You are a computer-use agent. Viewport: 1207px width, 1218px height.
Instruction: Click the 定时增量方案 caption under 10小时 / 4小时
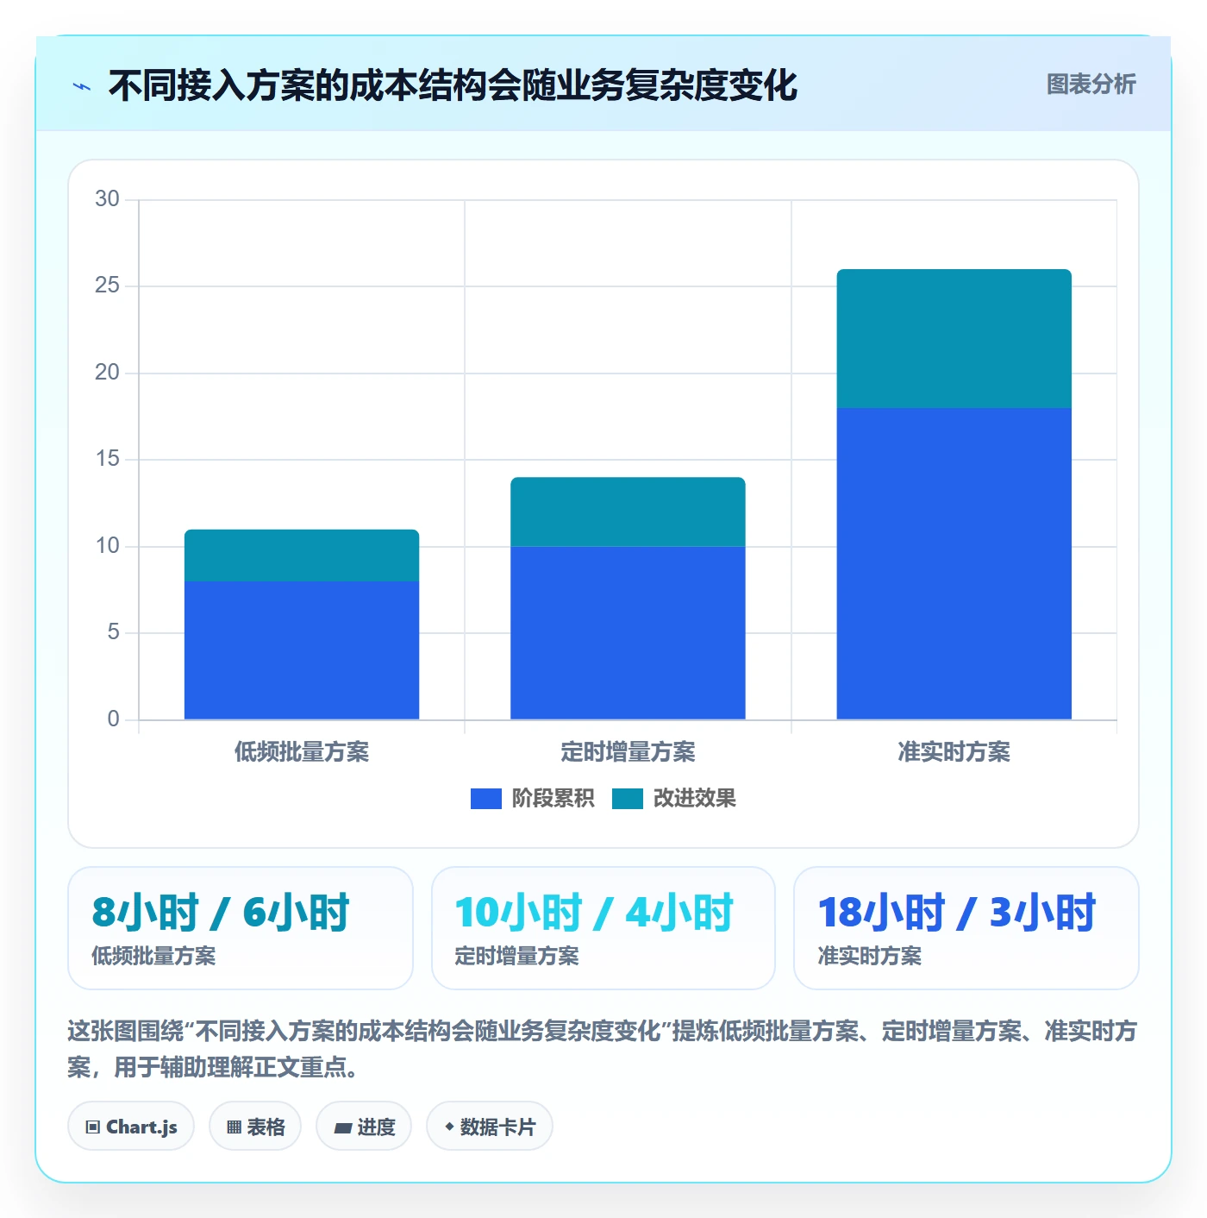pyautogui.click(x=516, y=957)
